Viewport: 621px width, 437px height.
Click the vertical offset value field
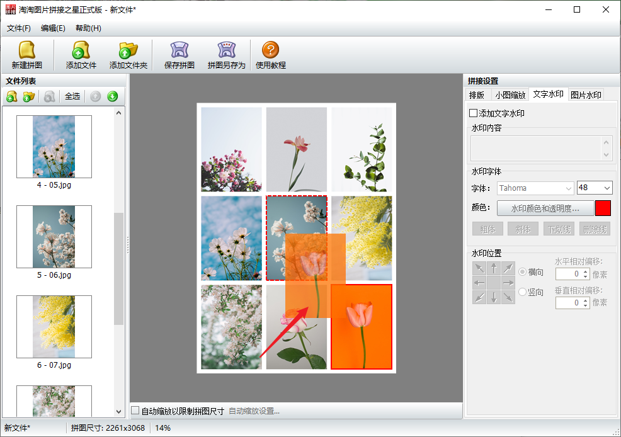tap(569, 303)
